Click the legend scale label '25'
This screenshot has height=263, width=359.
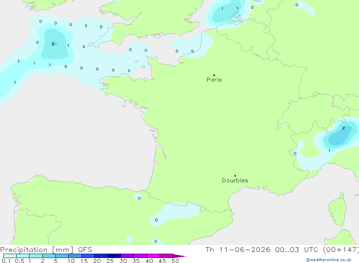click(110, 261)
